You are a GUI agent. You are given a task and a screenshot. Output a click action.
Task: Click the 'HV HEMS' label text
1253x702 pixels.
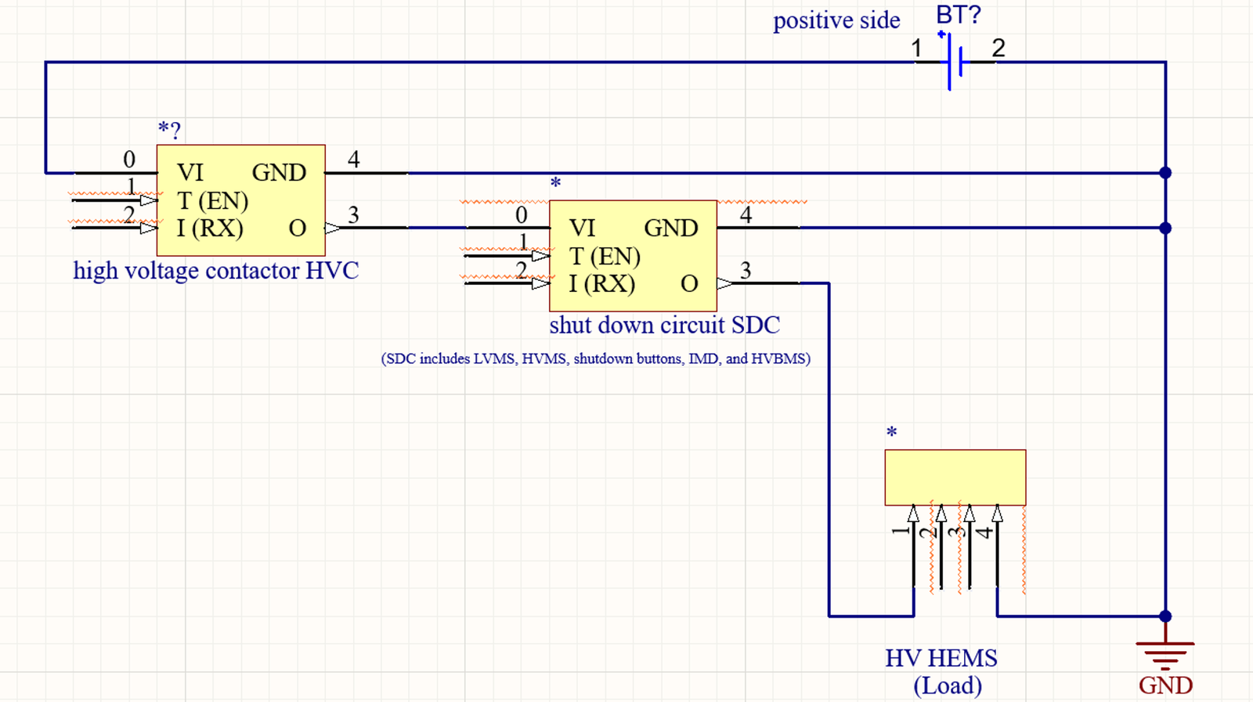[x=941, y=658]
